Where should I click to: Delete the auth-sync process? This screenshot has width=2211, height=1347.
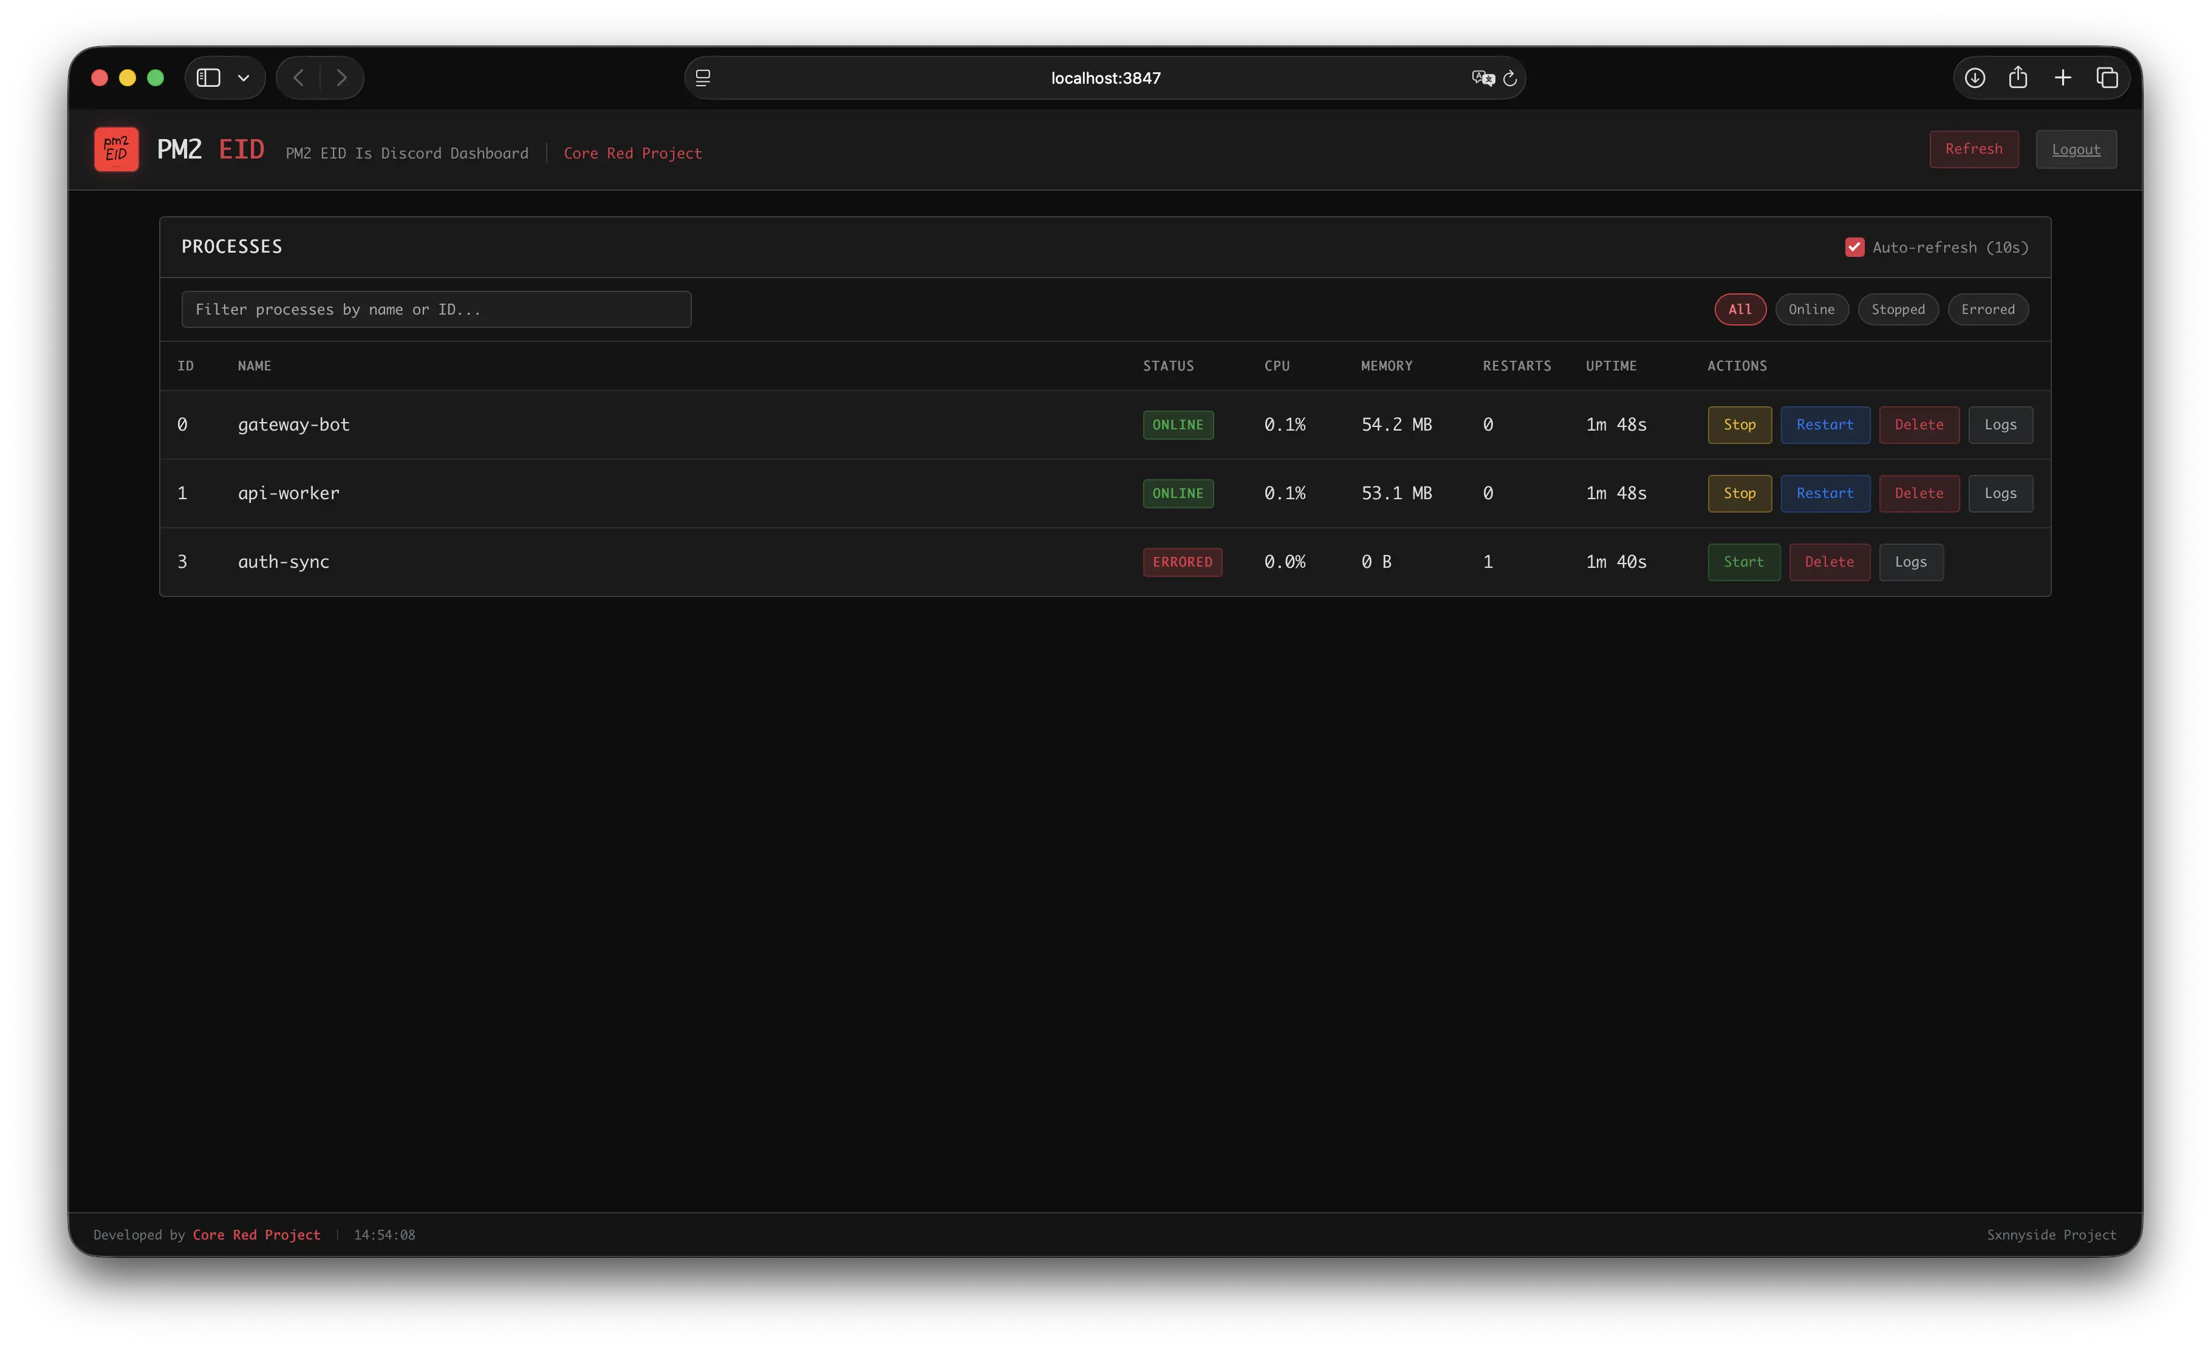point(1829,562)
